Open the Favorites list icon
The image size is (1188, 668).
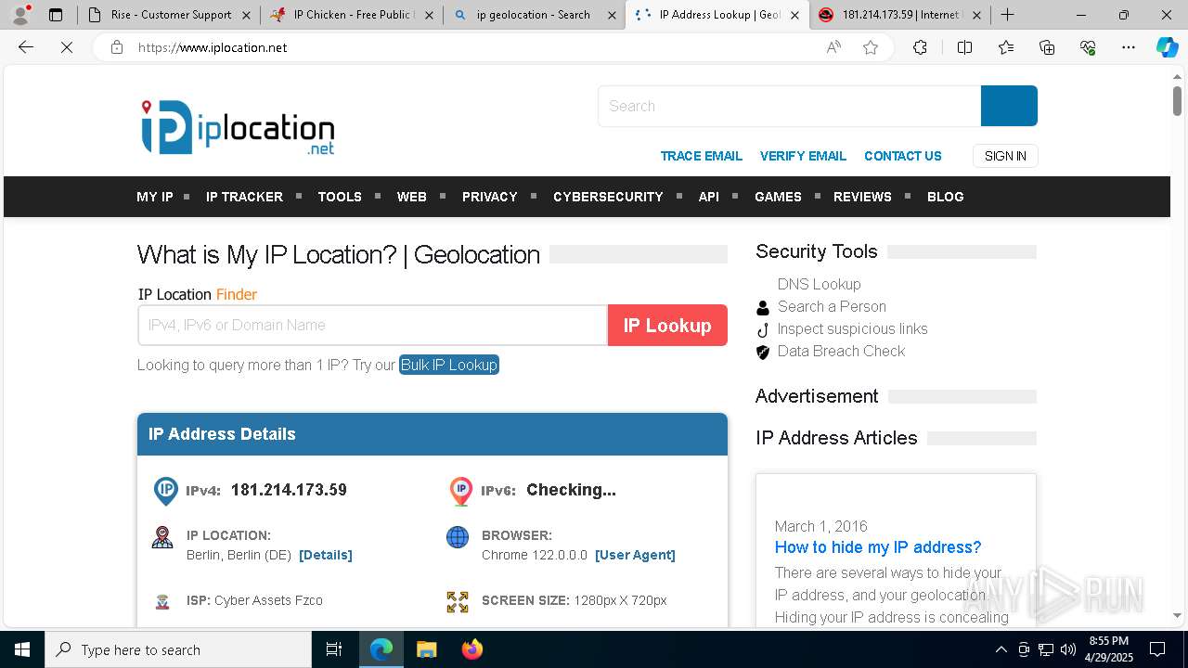[1006, 47]
